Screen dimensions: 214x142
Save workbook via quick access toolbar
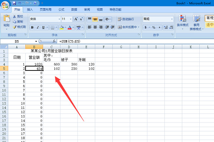pos(14,3)
